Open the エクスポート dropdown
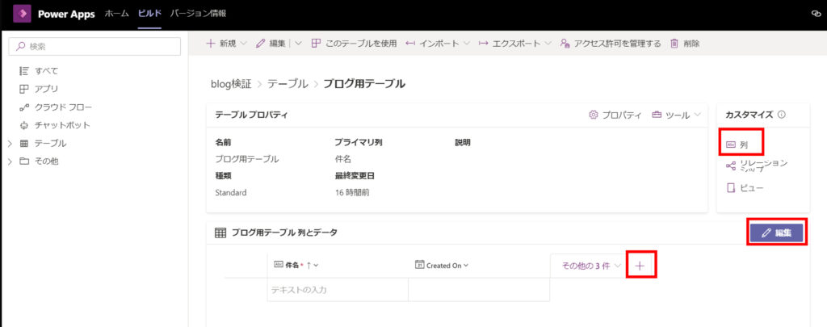 (x=514, y=44)
